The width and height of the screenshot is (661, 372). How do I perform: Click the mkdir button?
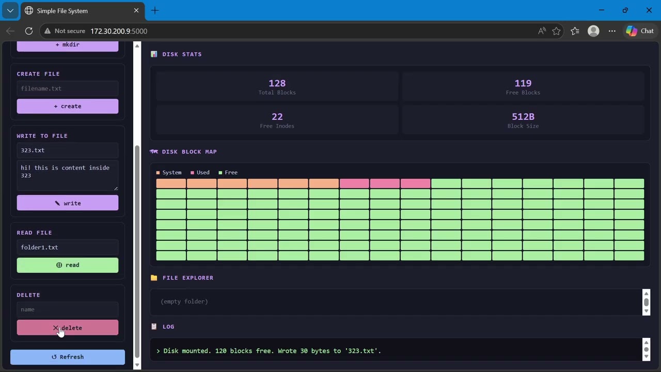(x=68, y=45)
